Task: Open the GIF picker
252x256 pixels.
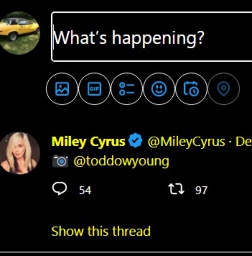Action: [x=94, y=88]
